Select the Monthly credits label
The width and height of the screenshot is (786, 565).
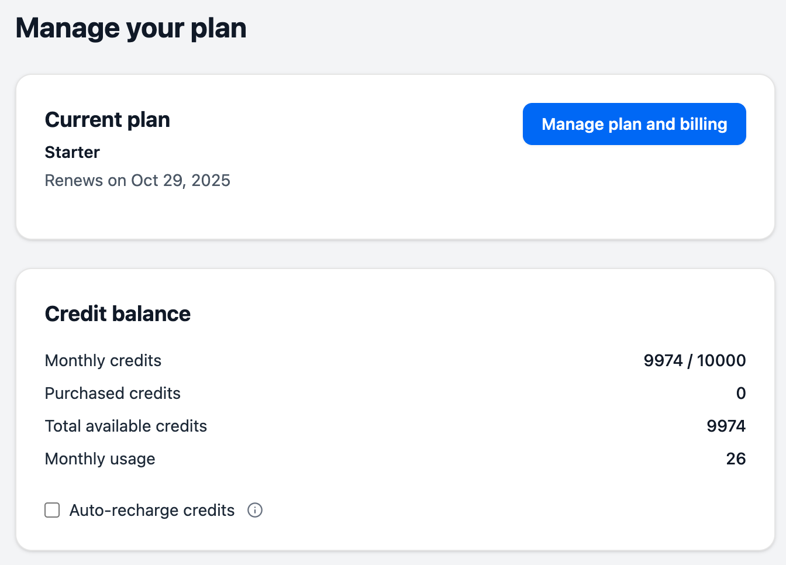click(x=103, y=361)
